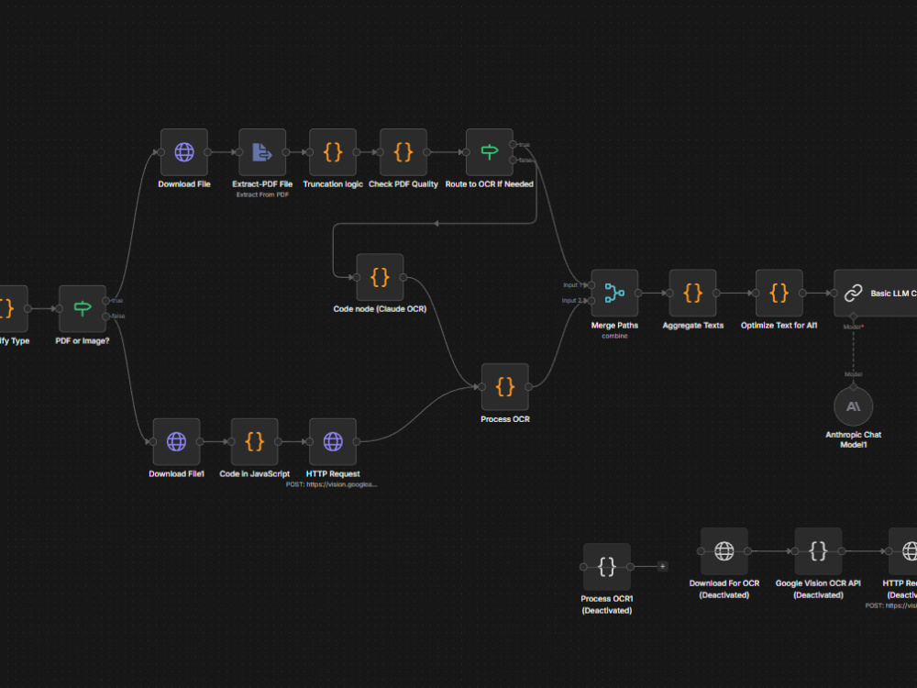Select the PDF or Image? switch node
The width and height of the screenshot is (917, 688).
pos(83,308)
